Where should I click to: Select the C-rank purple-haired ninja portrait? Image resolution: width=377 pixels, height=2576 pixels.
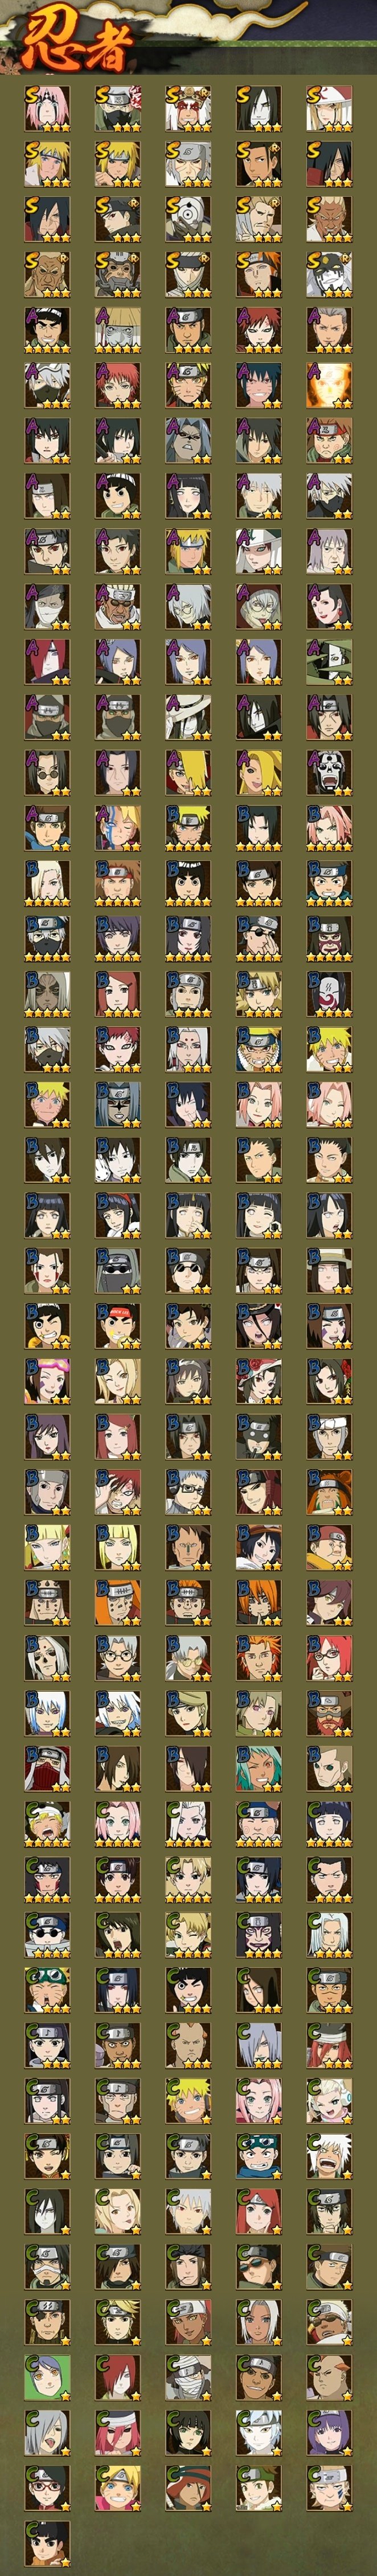coord(328,2432)
